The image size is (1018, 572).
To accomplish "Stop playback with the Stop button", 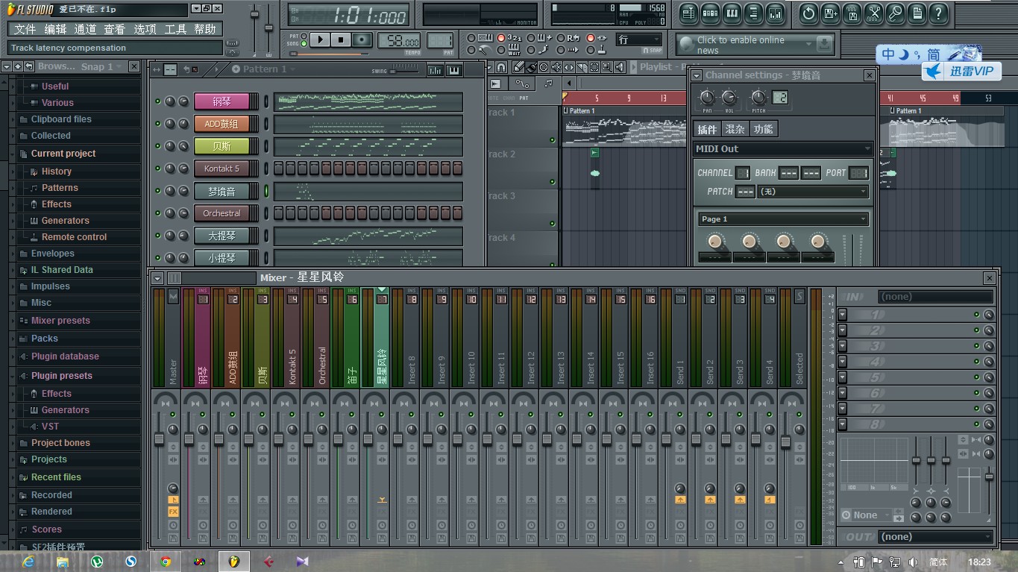I will click(341, 40).
